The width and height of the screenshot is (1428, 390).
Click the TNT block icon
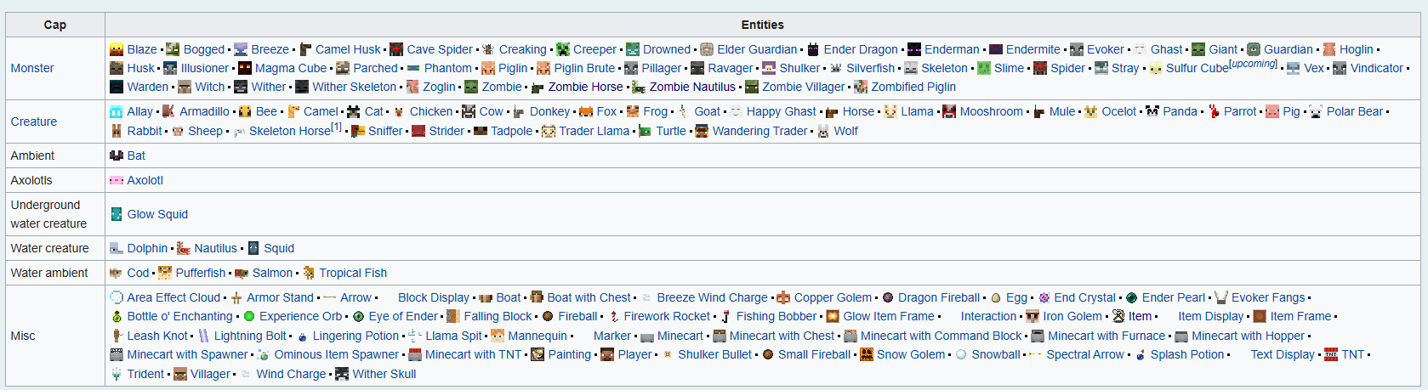pyautogui.click(x=1331, y=354)
